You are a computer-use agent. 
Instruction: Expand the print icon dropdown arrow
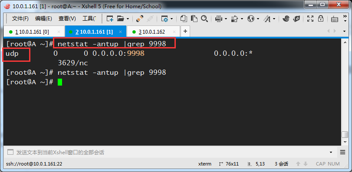click(226, 19)
